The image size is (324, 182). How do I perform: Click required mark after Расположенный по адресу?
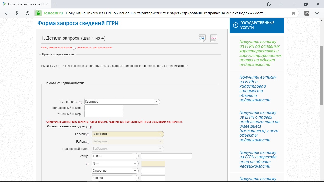90,127
